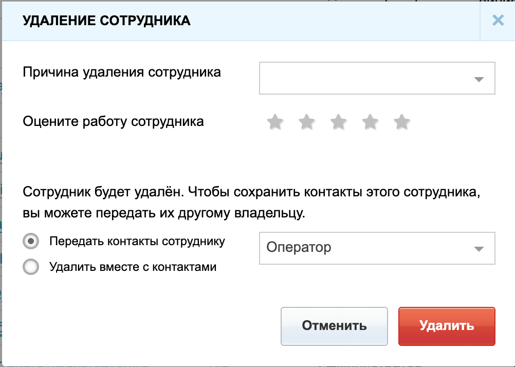Confirm deletion with the red 'Удалить' button
Image resolution: width=515 pixels, height=367 pixels.
[446, 326]
